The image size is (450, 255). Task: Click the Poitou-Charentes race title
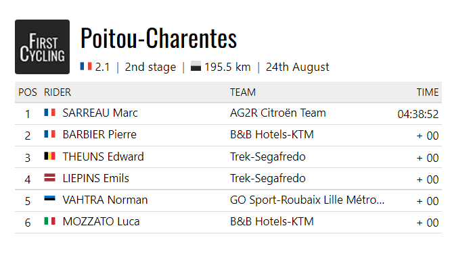click(159, 38)
